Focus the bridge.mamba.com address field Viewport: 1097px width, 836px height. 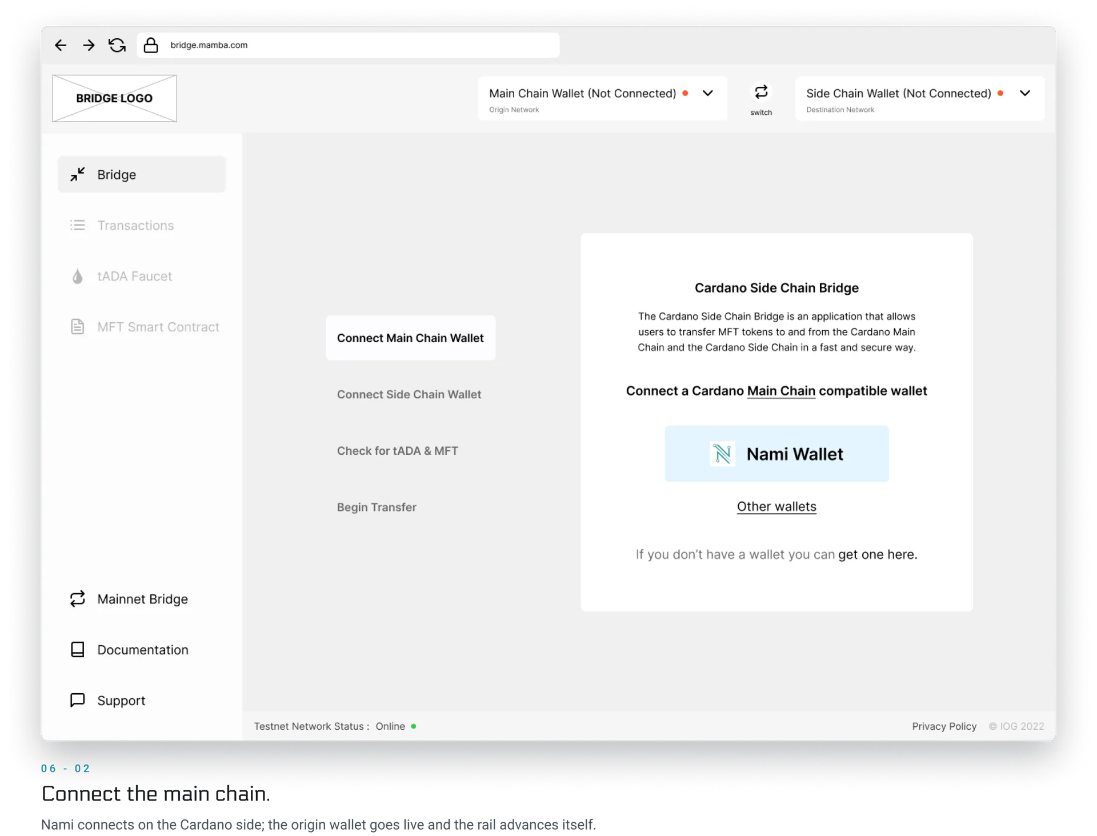click(348, 45)
